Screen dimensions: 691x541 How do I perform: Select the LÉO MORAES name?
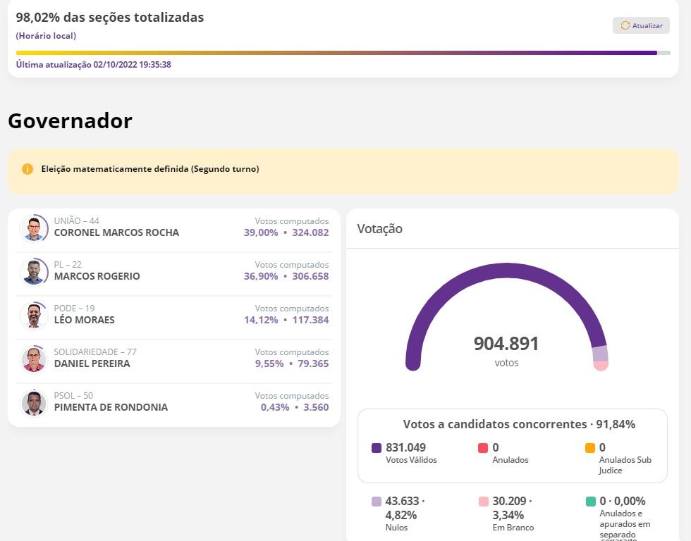[x=84, y=320]
